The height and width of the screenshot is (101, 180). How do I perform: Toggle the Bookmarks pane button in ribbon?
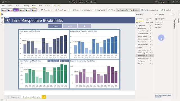122,10
